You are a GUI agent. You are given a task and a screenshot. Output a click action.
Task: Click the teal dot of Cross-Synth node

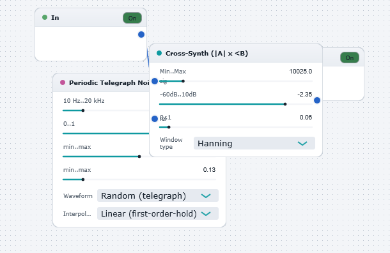point(159,53)
